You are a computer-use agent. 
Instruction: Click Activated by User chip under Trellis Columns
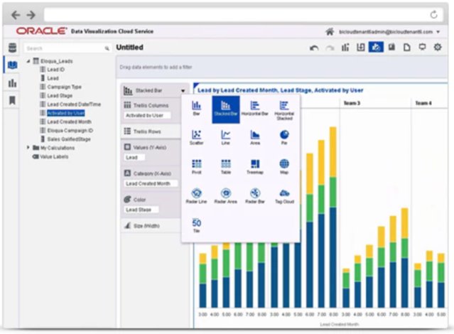click(147, 116)
